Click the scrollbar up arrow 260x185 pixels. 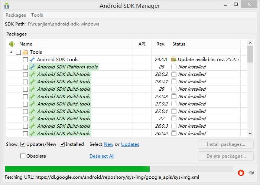(250, 43)
